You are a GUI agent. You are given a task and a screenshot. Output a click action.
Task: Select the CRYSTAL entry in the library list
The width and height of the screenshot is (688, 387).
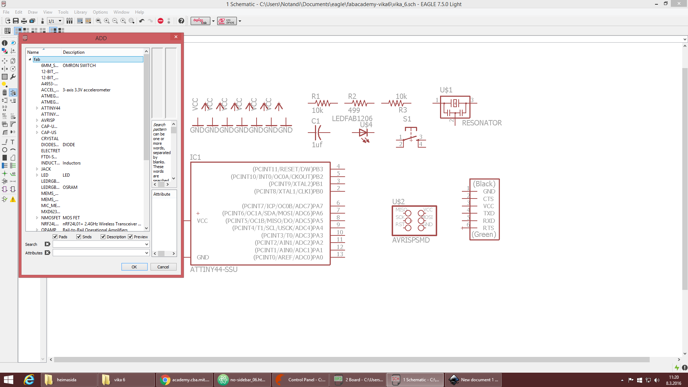[x=50, y=138]
